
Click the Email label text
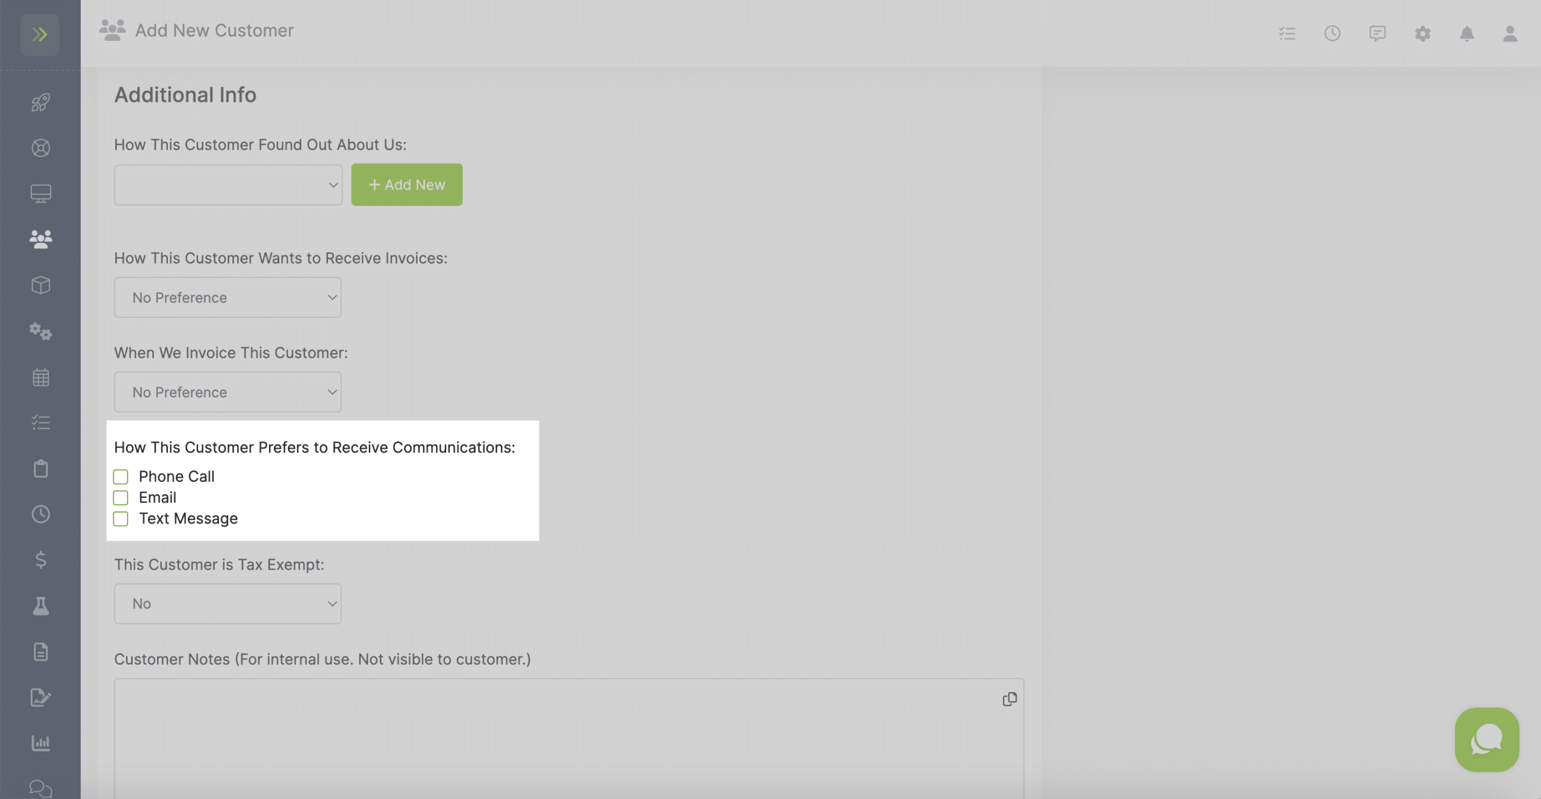tap(158, 498)
